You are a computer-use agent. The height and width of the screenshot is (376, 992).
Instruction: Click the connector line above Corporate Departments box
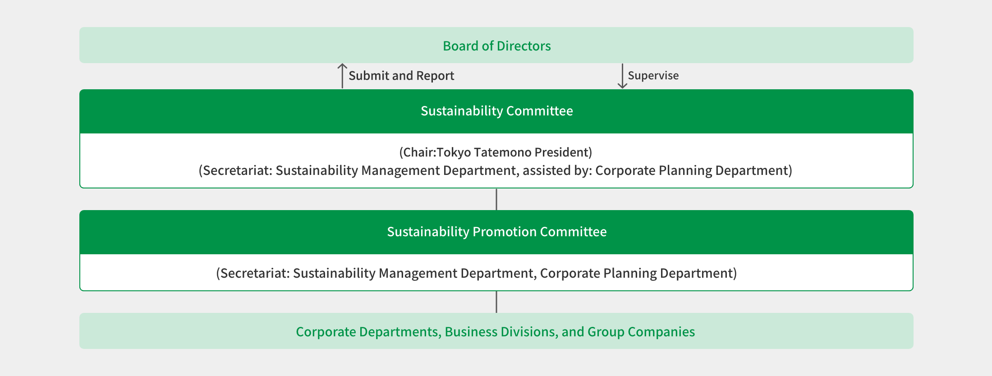pos(496,302)
